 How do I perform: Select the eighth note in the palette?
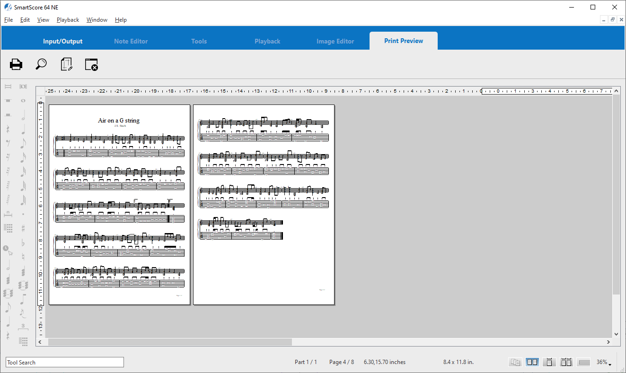[23, 143]
